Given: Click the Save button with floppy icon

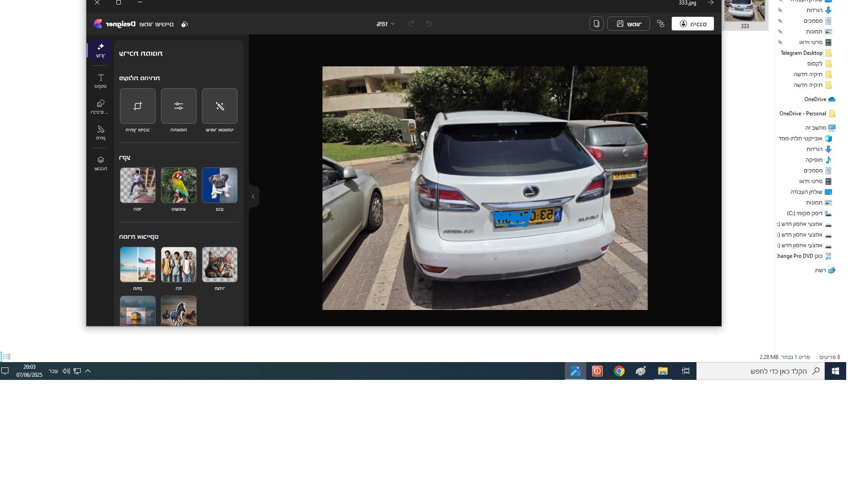Looking at the screenshot, I should pos(629,24).
